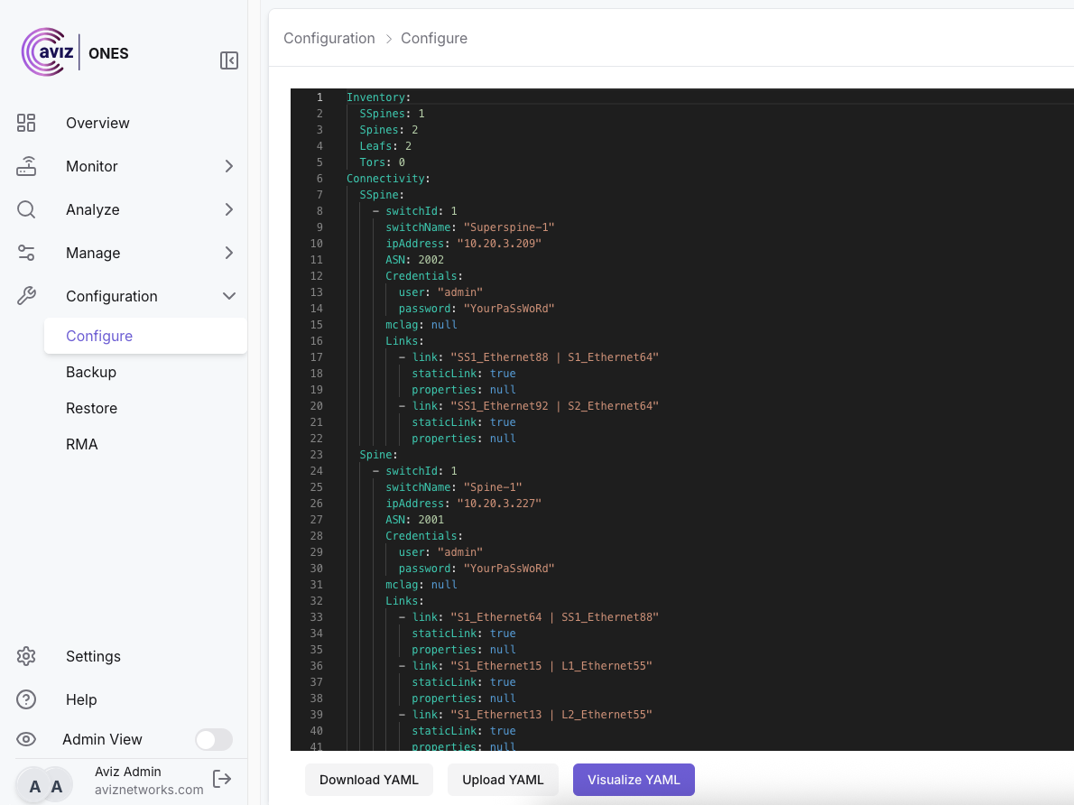
Task: Open the Monitor menu item
Action: 92,166
